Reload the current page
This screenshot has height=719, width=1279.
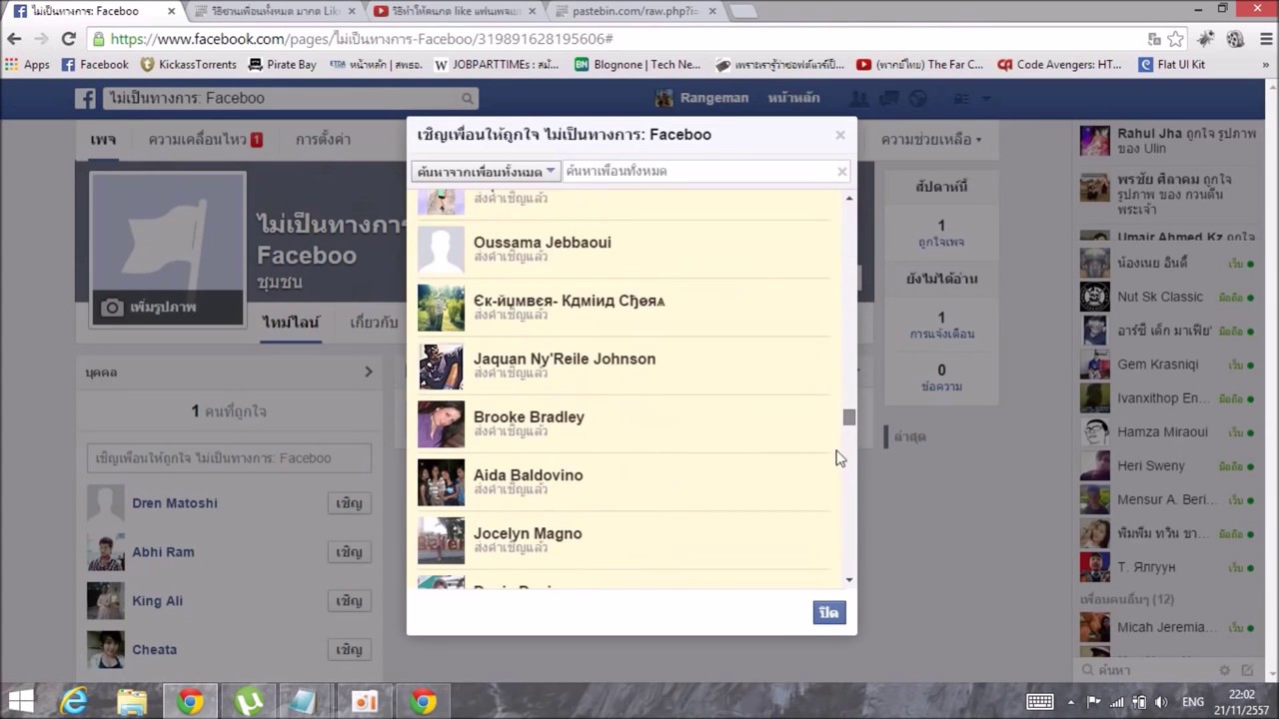tap(68, 39)
